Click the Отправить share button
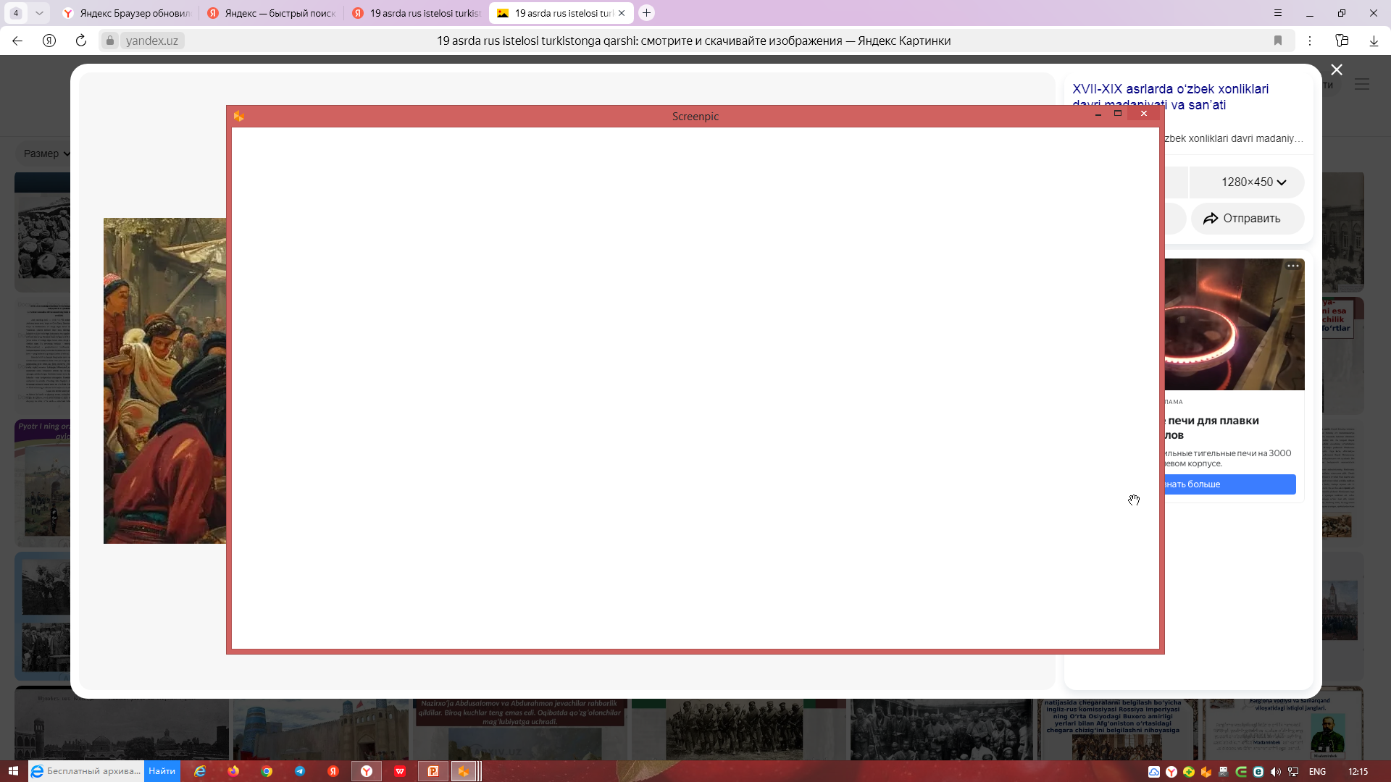 pos(1242,219)
